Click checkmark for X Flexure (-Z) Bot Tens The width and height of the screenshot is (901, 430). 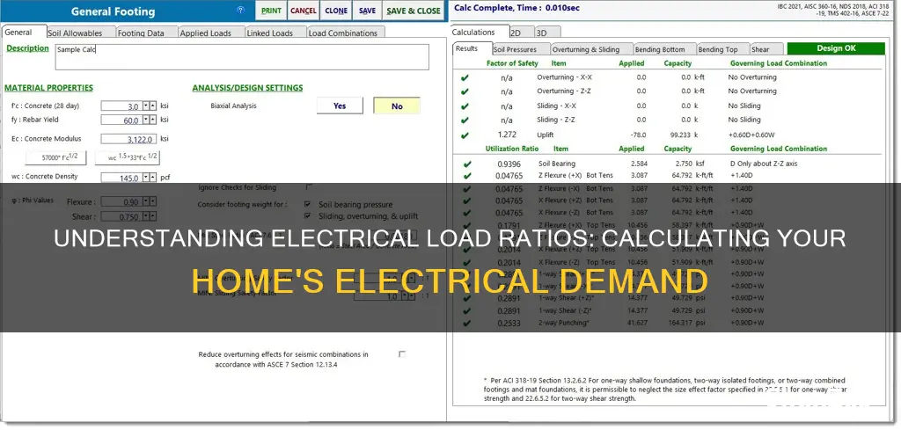coord(467,214)
